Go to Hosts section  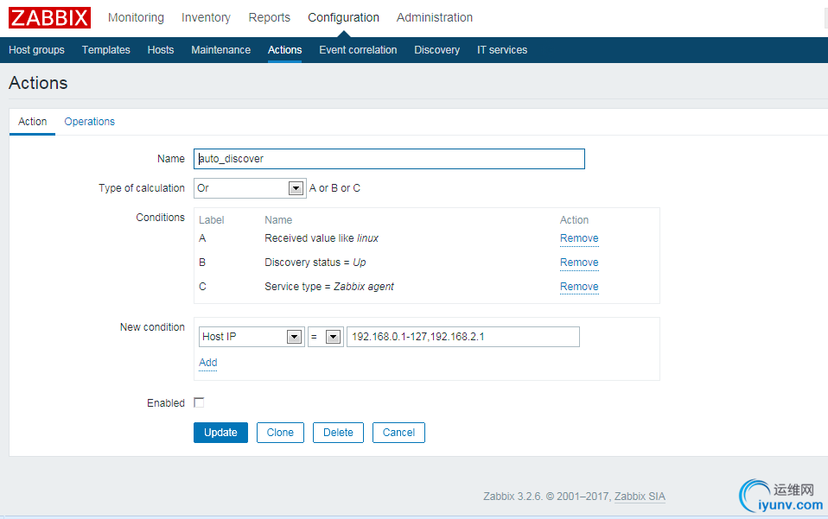161,50
